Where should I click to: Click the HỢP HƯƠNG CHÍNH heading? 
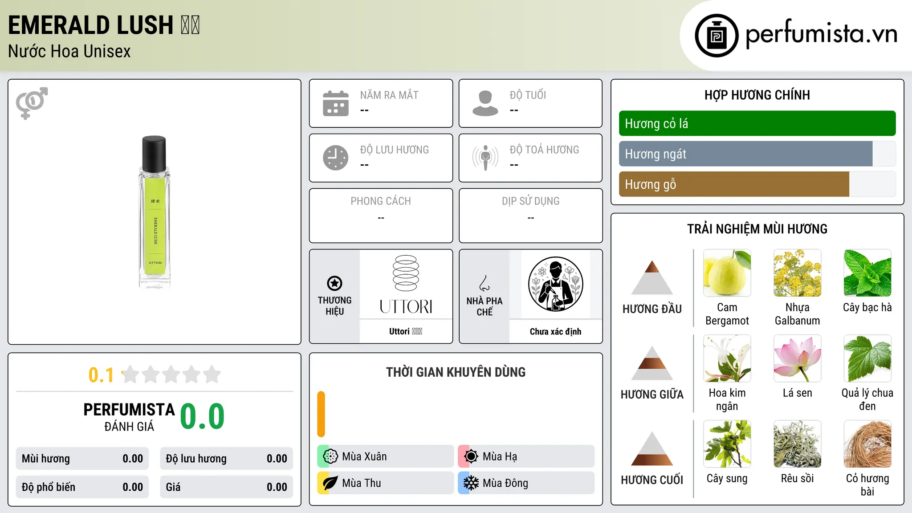757,95
